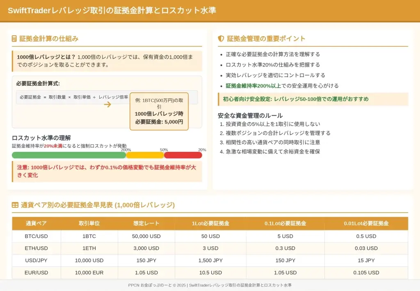Click the red 注意 warning box
420x291 pixels.
(x=107, y=172)
